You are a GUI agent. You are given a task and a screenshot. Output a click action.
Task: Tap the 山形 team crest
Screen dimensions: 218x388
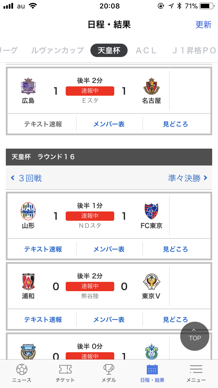click(x=28, y=211)
